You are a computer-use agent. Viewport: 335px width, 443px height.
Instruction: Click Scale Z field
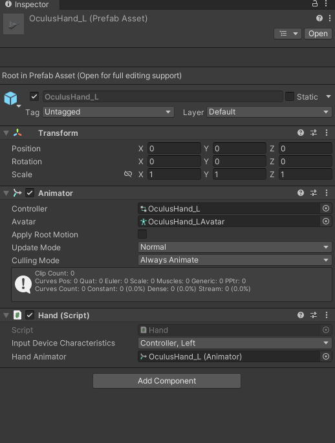pos(305,175)
